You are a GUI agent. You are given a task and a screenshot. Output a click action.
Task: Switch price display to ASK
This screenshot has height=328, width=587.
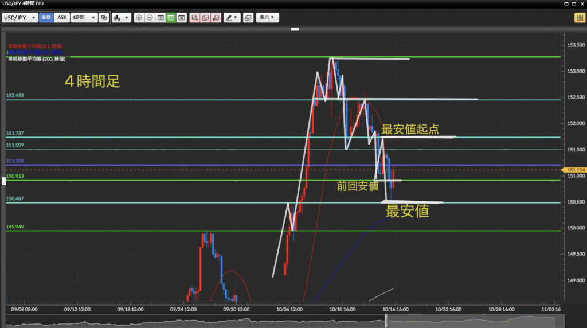[62, 18]
